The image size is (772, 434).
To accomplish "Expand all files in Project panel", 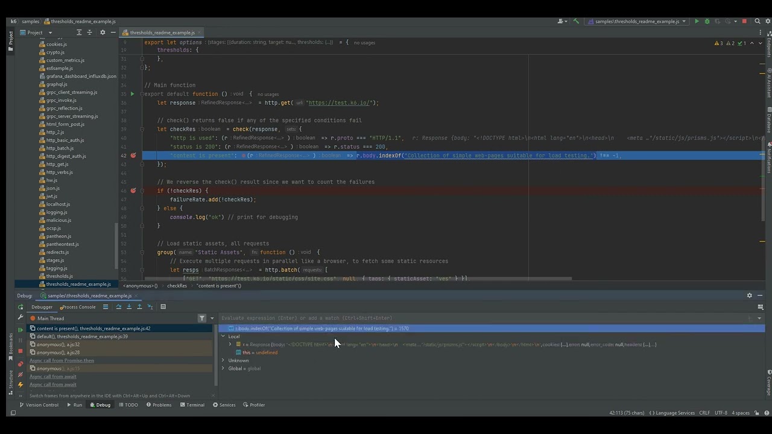I will (x=78, y=33).
